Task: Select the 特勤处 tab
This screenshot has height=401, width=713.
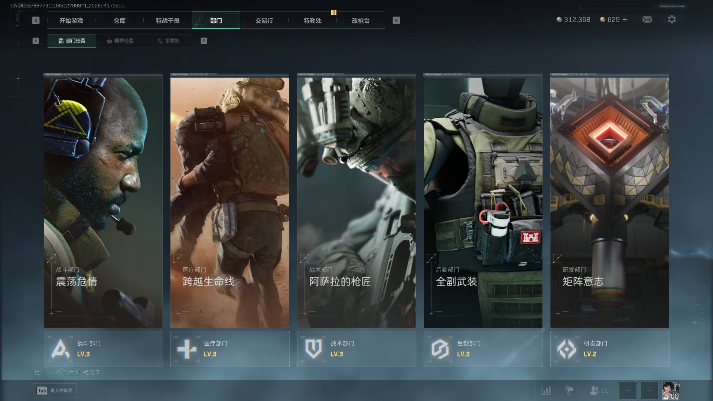Action: [x=312, y=20]
